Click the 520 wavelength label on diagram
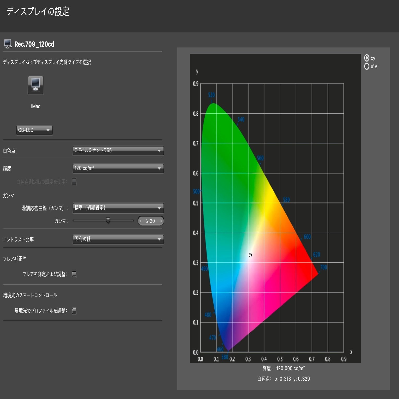 click(x=211, y=95)
